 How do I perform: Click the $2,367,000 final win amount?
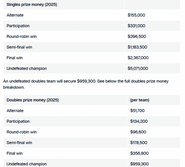pos(138,58)
